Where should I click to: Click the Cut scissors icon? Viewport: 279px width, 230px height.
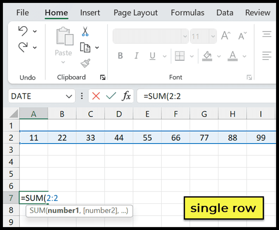pyautogui.click(x=85, y=31)
